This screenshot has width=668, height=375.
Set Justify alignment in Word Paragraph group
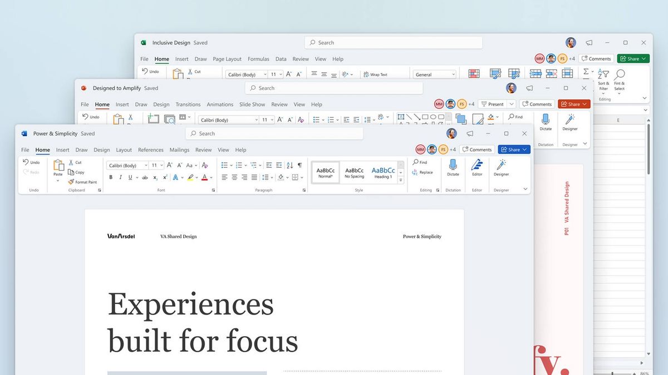pyautogui.click(x=254, y=177)
